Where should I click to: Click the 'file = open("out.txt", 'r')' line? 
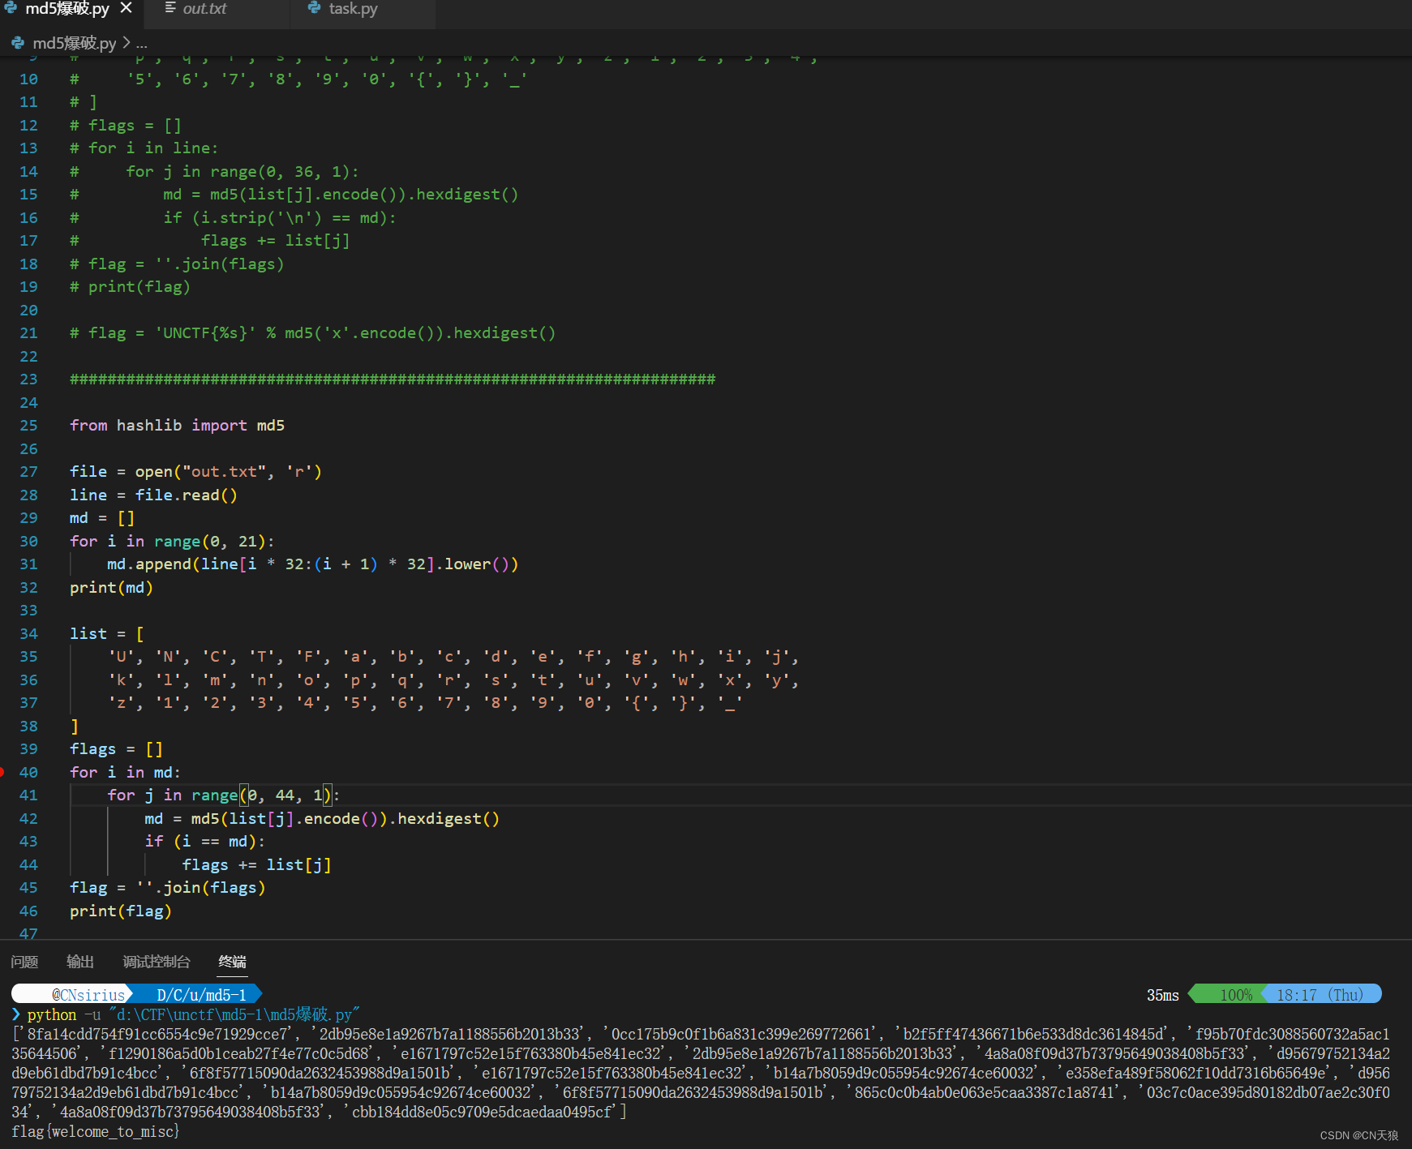195,472
